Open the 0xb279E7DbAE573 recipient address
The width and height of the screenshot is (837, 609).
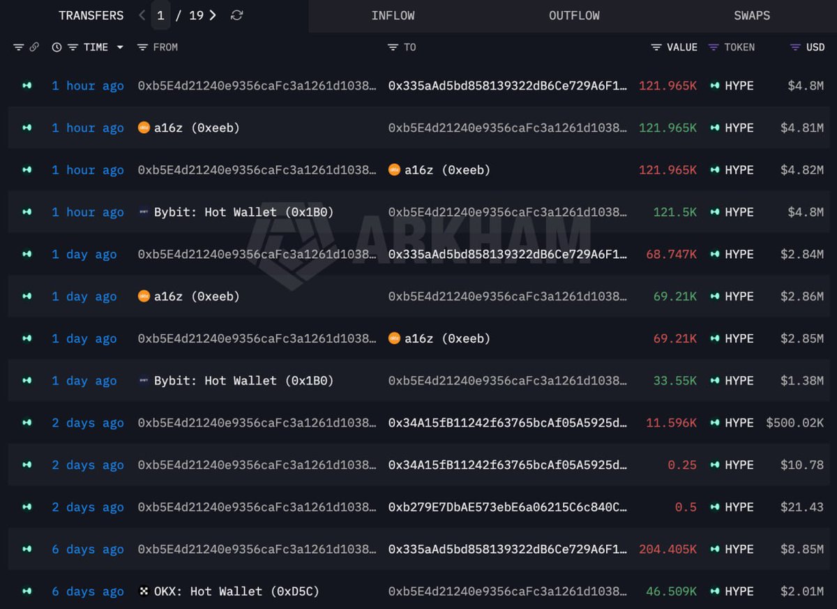point(507,507)
